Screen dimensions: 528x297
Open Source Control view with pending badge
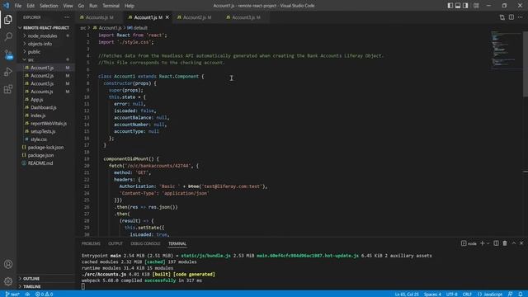8,54
